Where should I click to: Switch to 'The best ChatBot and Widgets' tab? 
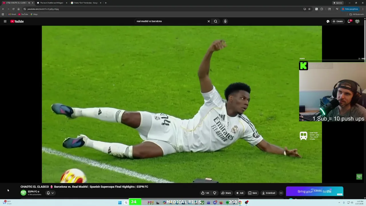pos(51,3)
